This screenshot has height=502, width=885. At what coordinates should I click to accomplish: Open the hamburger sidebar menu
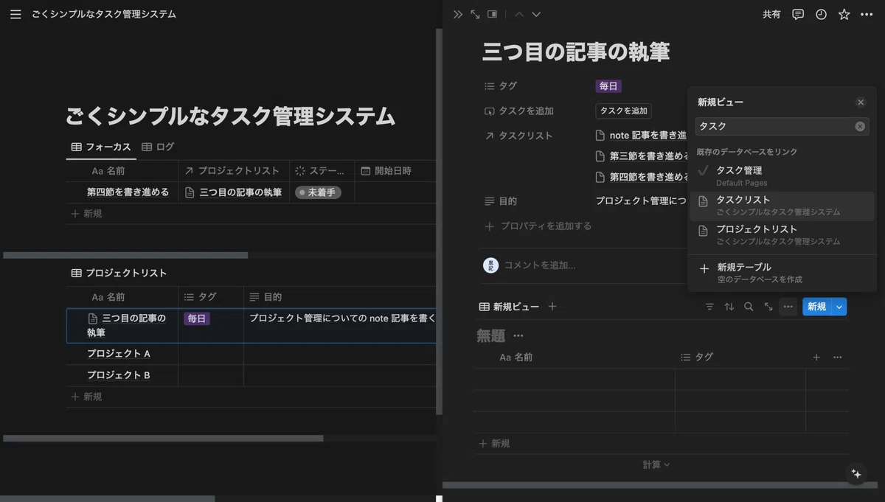pos(15,14)
